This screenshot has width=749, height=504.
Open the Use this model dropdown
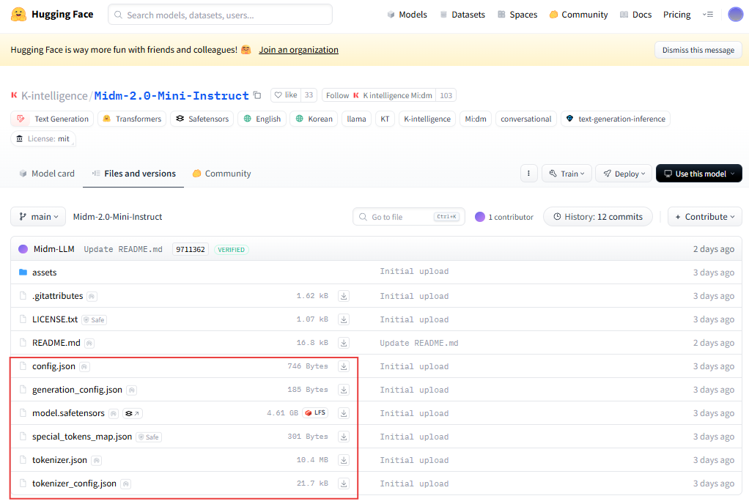pyautogui.click(x=699, y=173)
